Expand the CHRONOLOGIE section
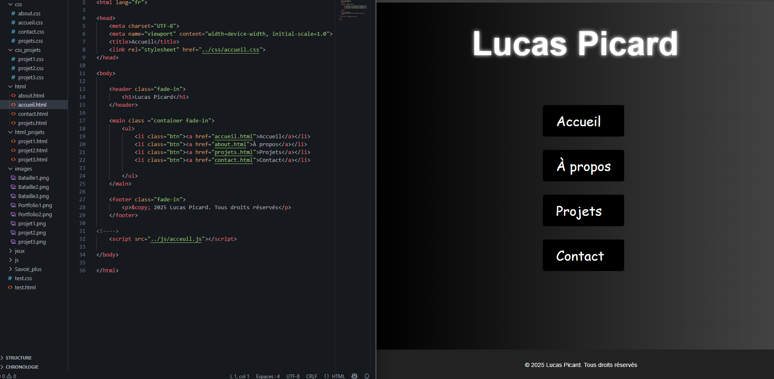Image resolution: width=774 pixels, height=379 pixels. [22, 367]
